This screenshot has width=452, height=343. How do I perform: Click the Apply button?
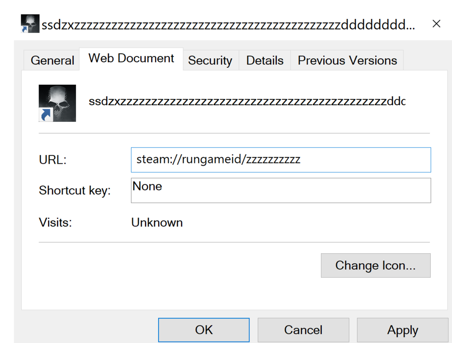[402, 330]
